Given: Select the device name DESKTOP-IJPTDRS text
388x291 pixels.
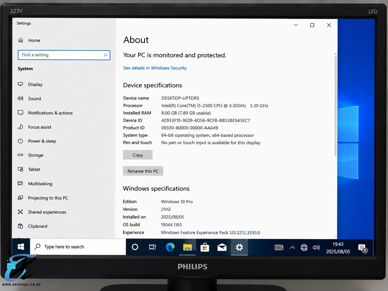Looking at the screenshot, I should (x=180, y=98).
